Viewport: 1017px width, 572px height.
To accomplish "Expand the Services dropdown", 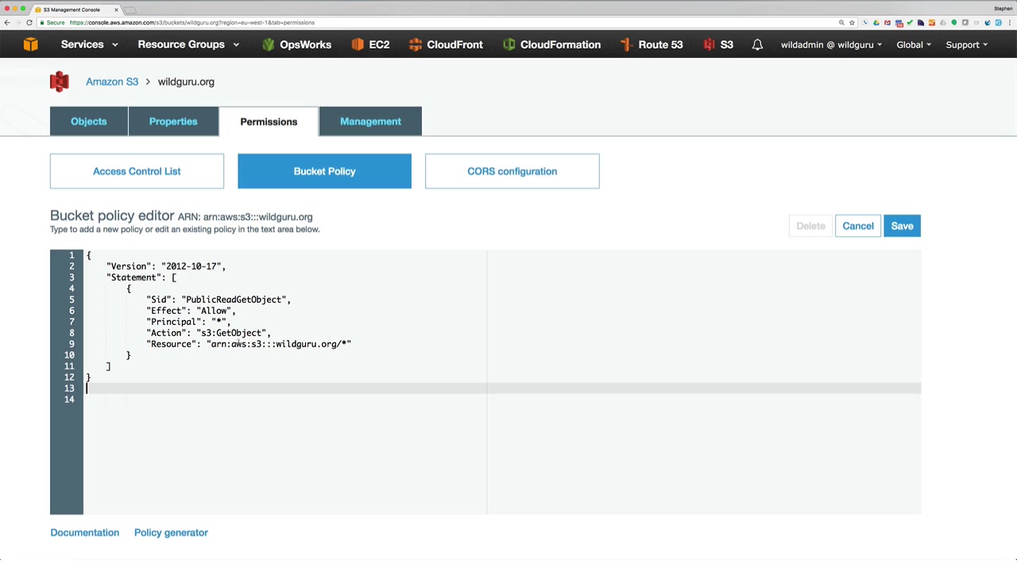I will click(x=90, y=44).
